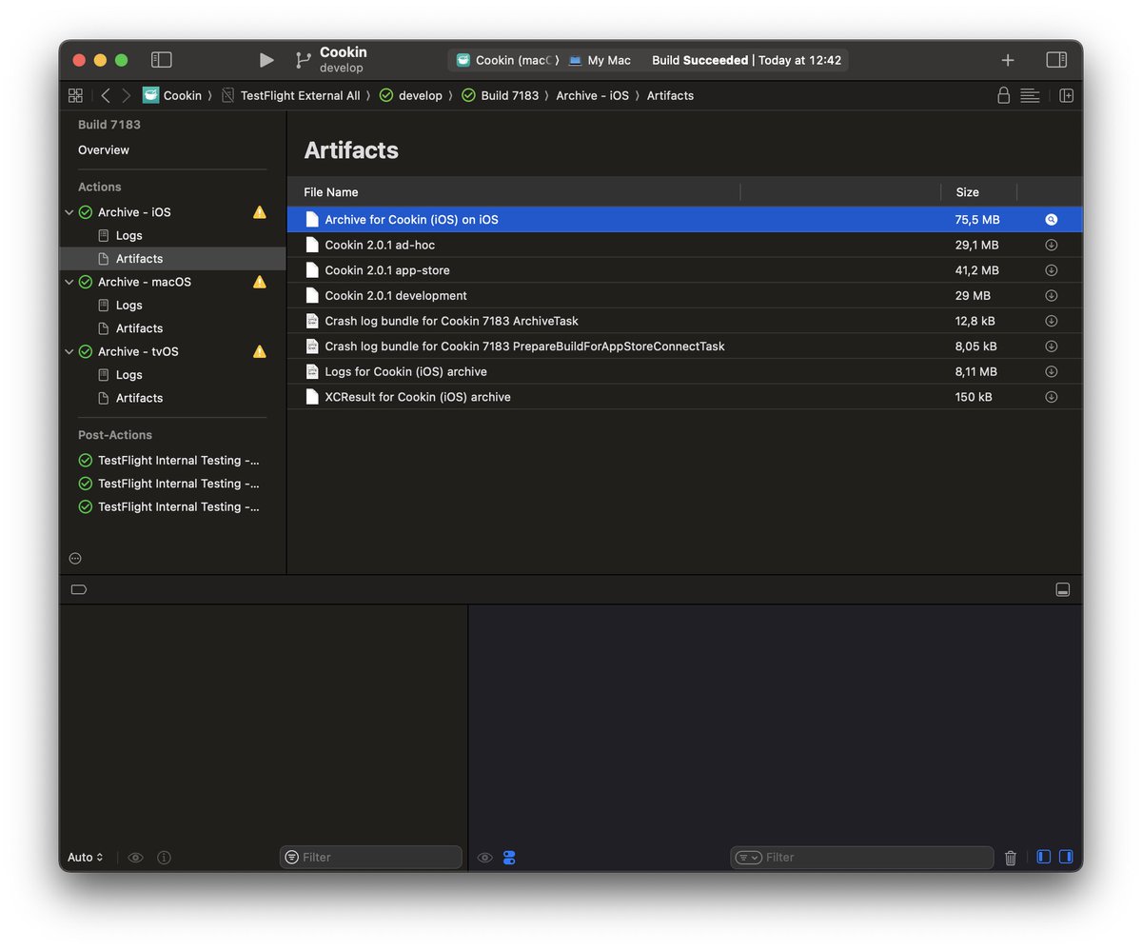Reveal the iOS archive in Finder
Image resolution: width=1142 pixels, height=950 pixels.
[1051, 220]
